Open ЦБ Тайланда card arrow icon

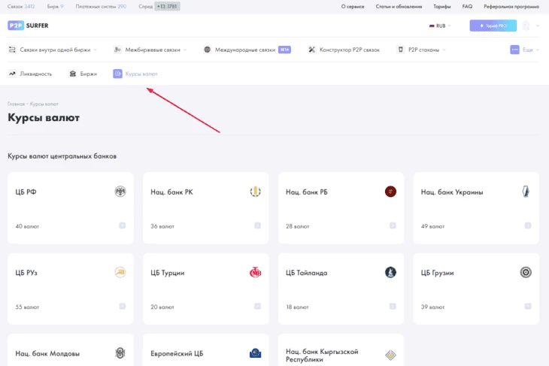(x=393, y=306)
